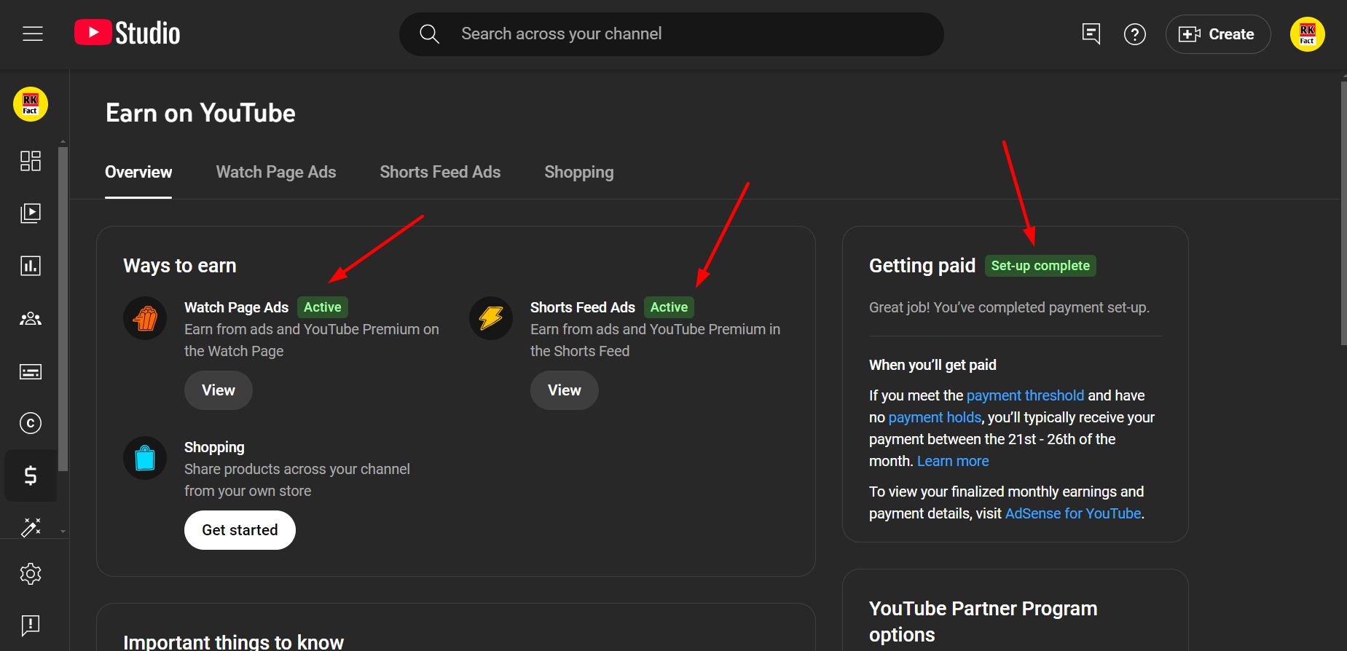This screenshot has width=1347, height=651.
Task: Click the sidebar scroll-down arrow
Action: [63, 532]
